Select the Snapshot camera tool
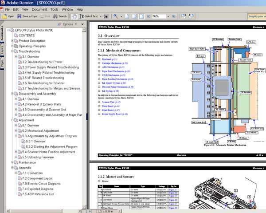 tap(106, 16)
